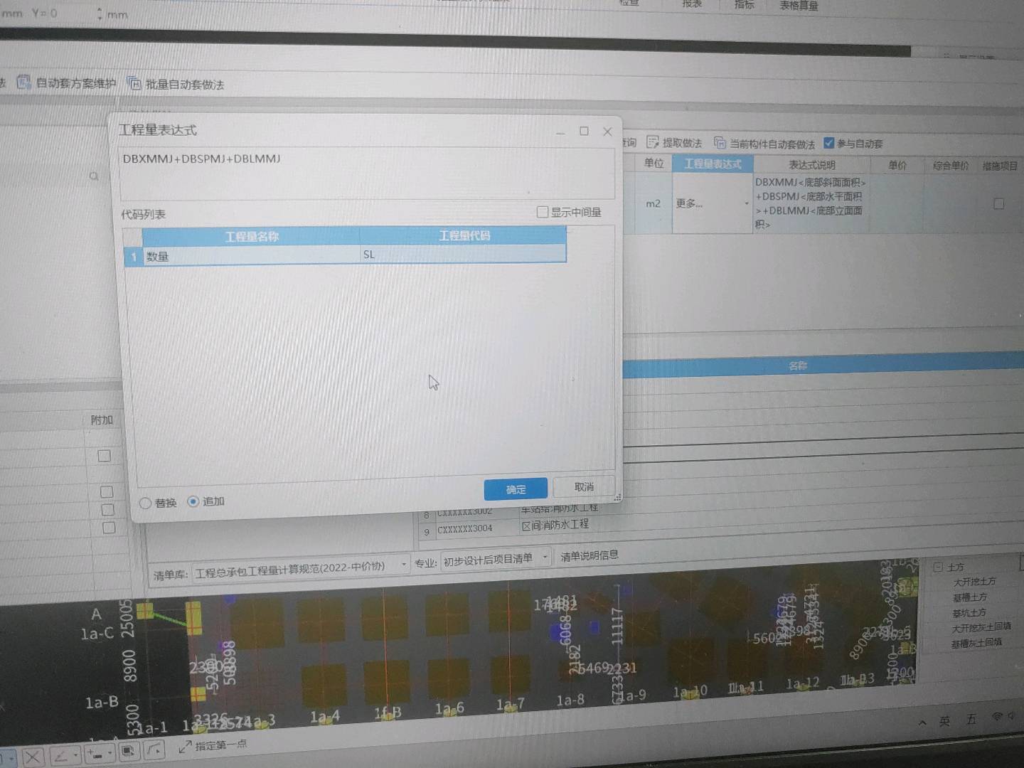Select the 追加 radio button
This screenshot has height=768, width=1024.
pos(193,501)
